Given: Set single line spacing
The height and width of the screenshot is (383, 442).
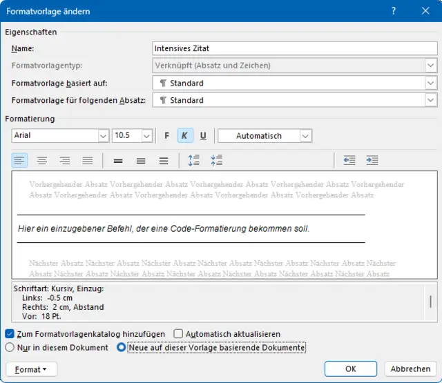Looking at the screenshot, I should coord(118,160).
